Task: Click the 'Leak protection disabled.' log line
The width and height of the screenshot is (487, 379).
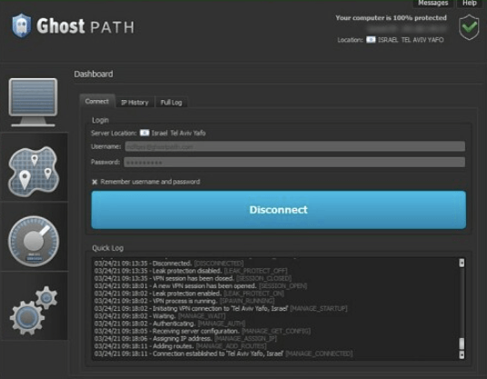Action: [191, 271]
